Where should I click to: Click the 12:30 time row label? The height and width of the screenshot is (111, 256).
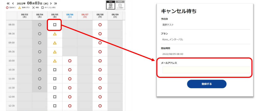tap(12, 106)
